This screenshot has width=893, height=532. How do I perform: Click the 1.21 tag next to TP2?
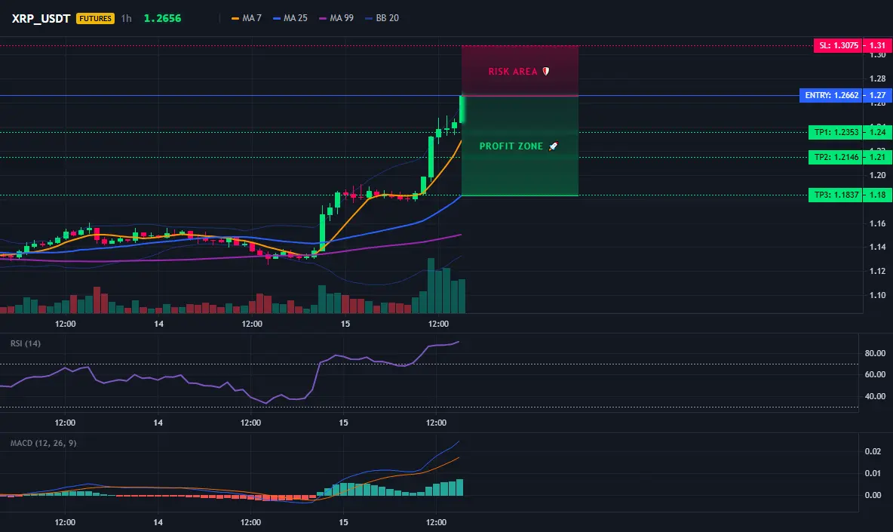tap(878, 157)
